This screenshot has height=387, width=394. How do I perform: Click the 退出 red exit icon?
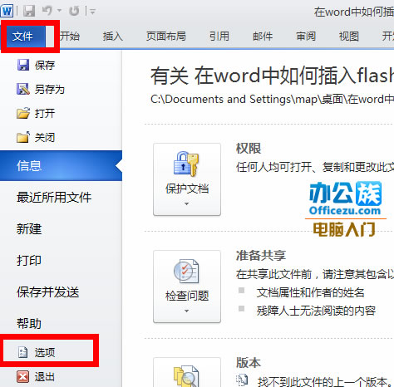pyautogui.click(x=22, y=376)
